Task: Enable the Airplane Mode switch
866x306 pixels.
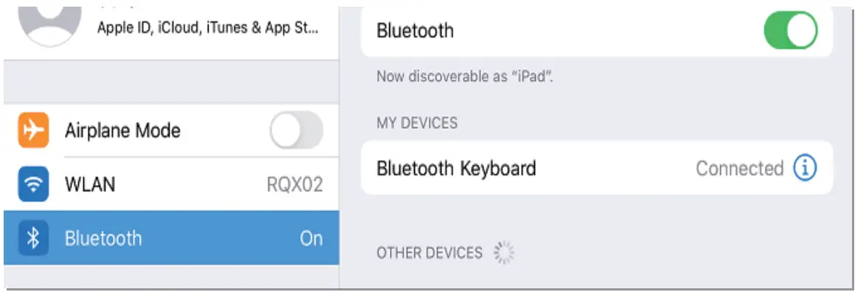Action: point(296,131)
